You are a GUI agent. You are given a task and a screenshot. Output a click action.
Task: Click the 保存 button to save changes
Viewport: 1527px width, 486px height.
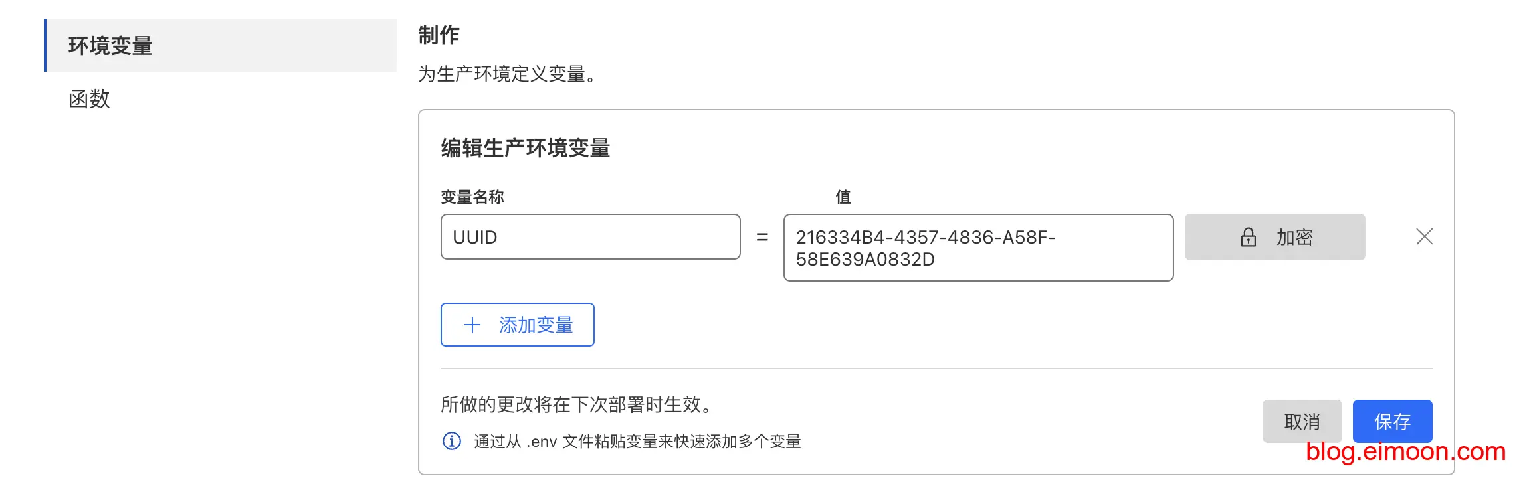click(x=1392, y=421)
